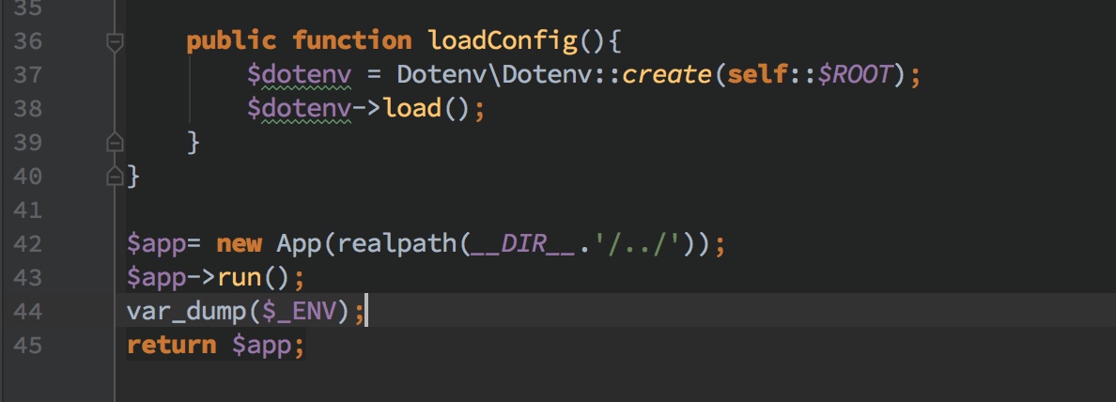Click the $app variable on line 43
The image size is (1116, 402).
click(157, 277)
